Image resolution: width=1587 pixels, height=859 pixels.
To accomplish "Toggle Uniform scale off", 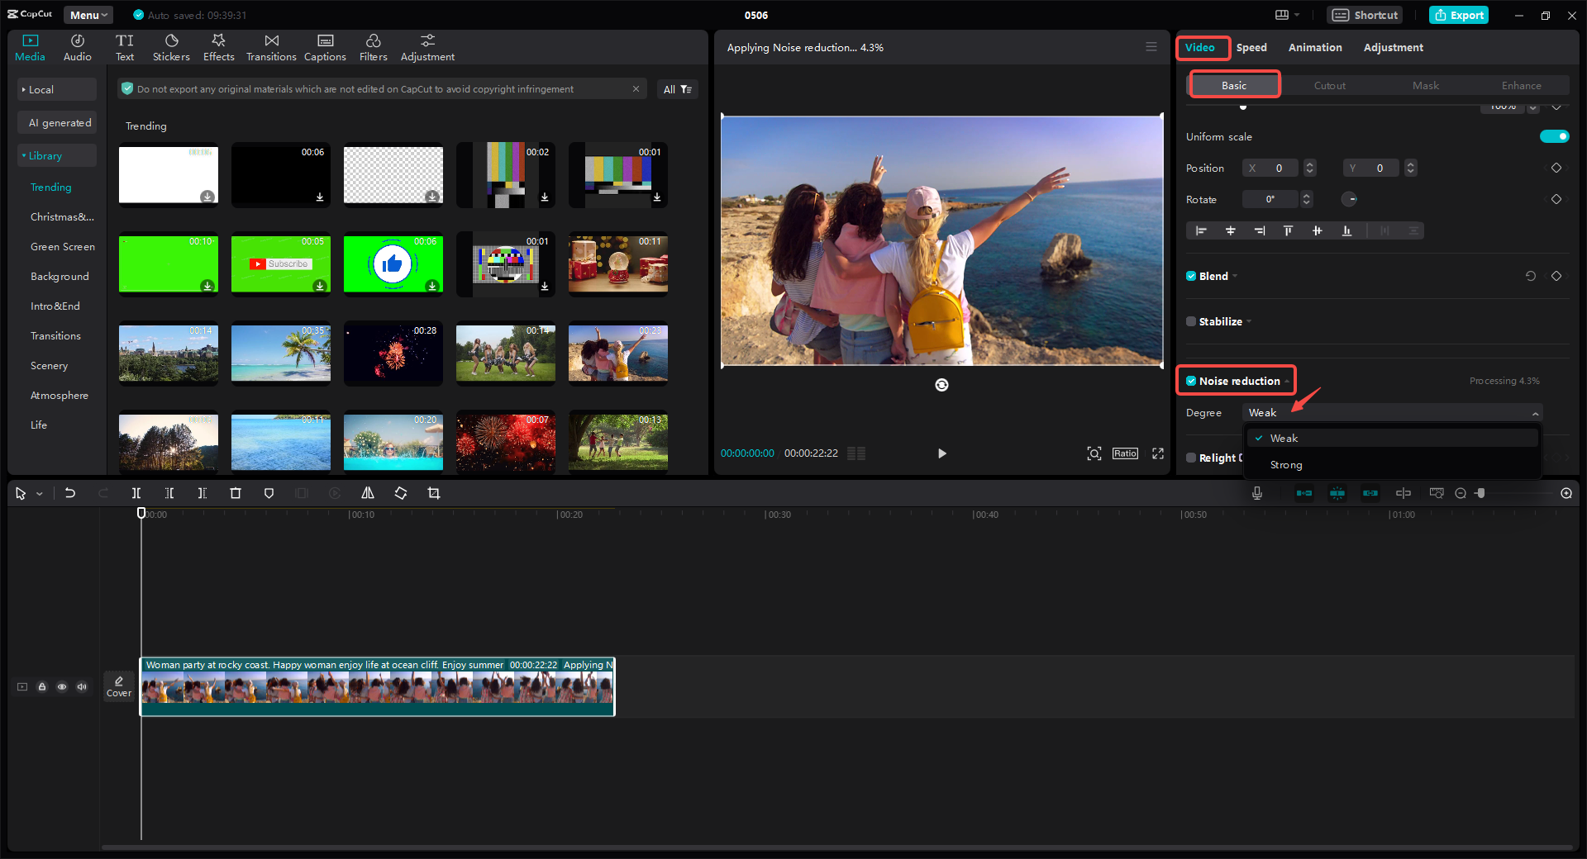I will tap(1554, 136).
